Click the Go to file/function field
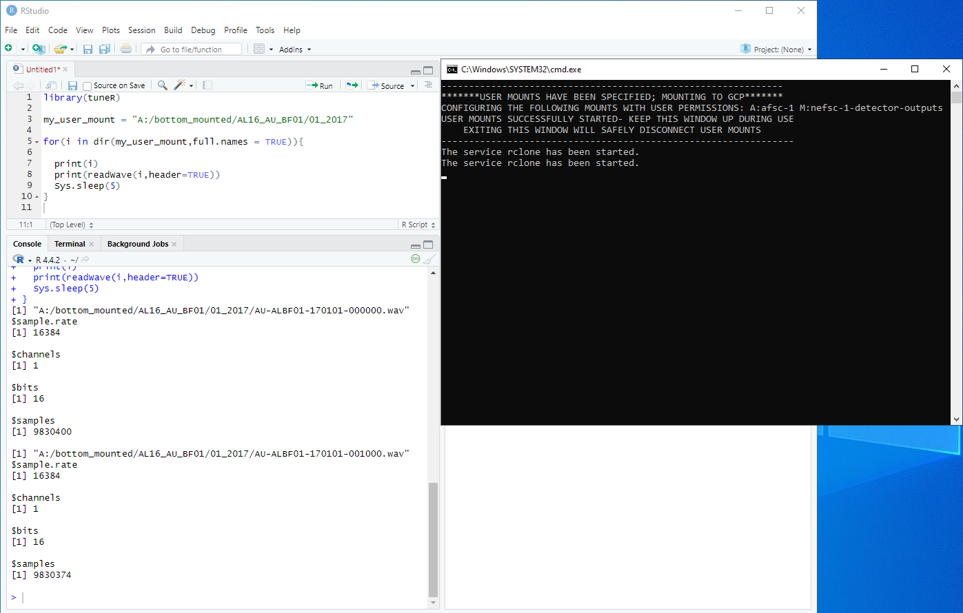The image size is (963, 613). (191, 50)
